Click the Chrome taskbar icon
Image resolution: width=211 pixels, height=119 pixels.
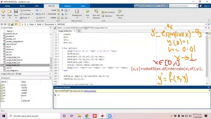pyautogui.click(x=87, y=116)
